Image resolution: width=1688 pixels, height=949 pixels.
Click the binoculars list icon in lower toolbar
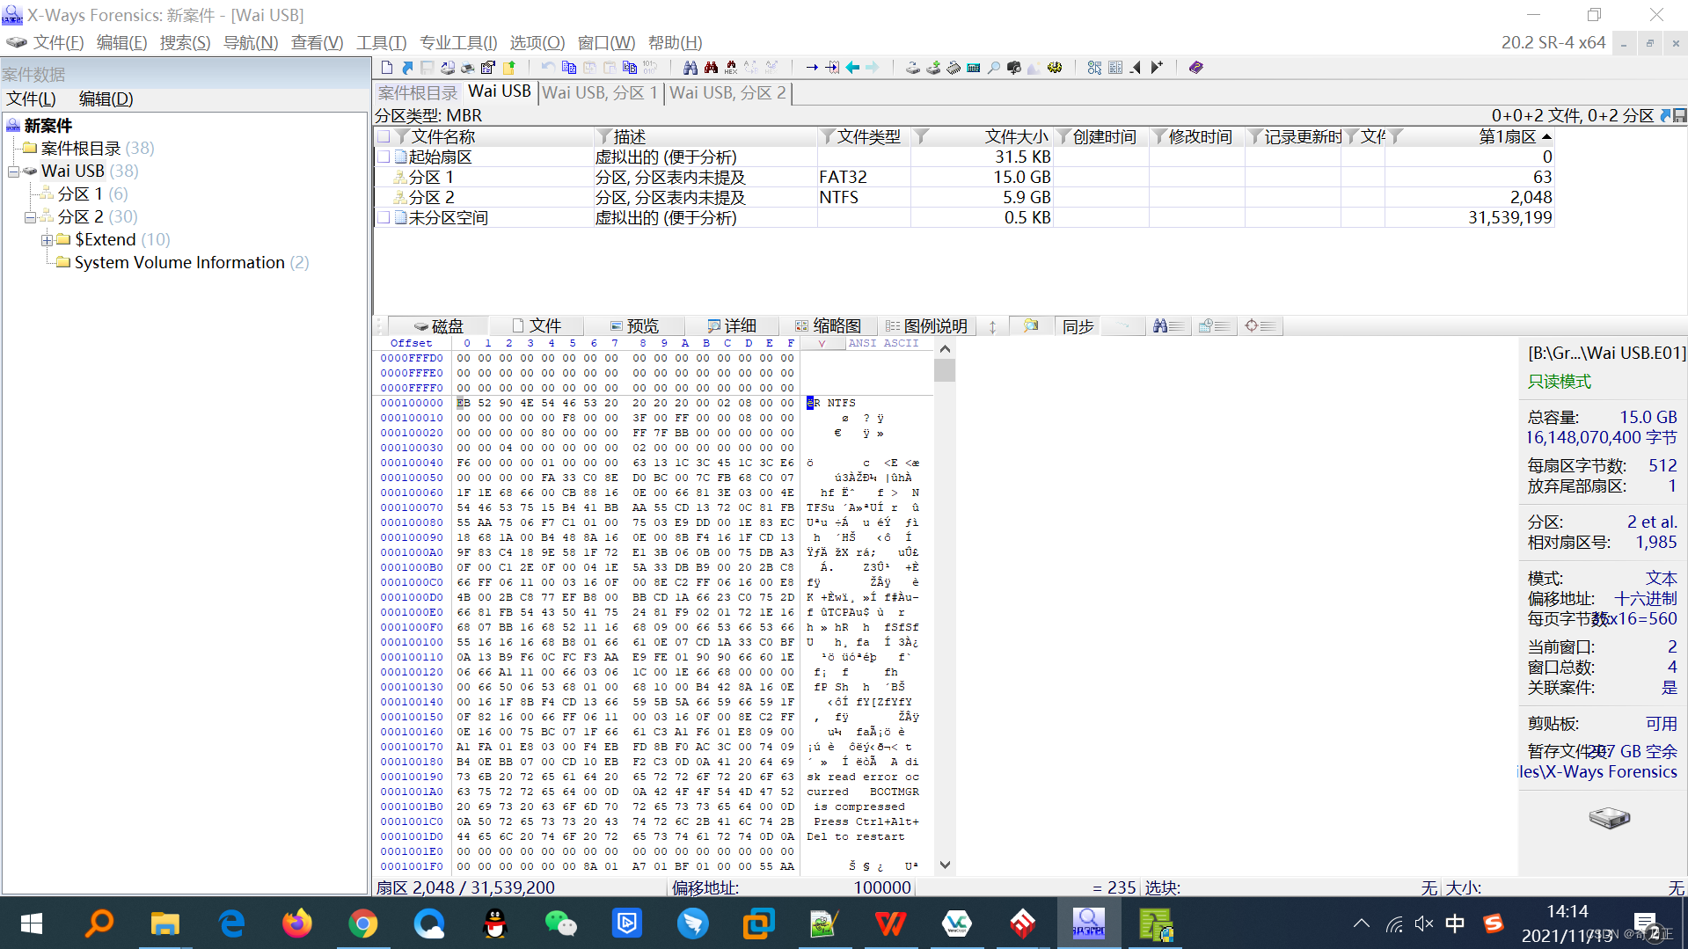coord(1169,326)
